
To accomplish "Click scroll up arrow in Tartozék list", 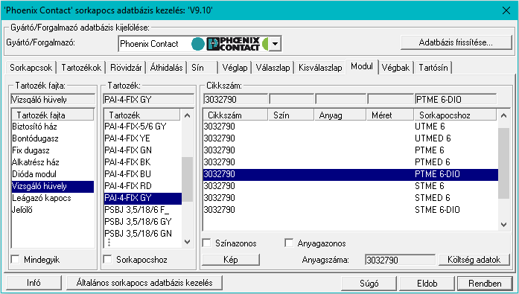I will click(187, 115).
